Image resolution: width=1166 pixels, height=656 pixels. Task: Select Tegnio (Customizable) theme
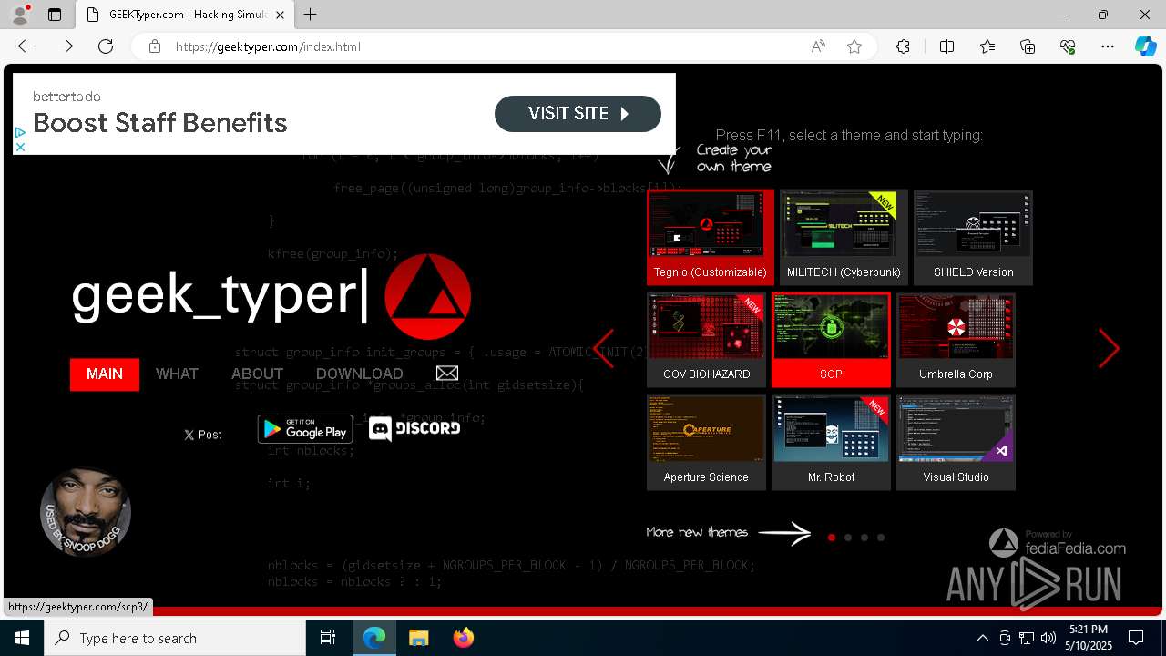tap(711, 237)
